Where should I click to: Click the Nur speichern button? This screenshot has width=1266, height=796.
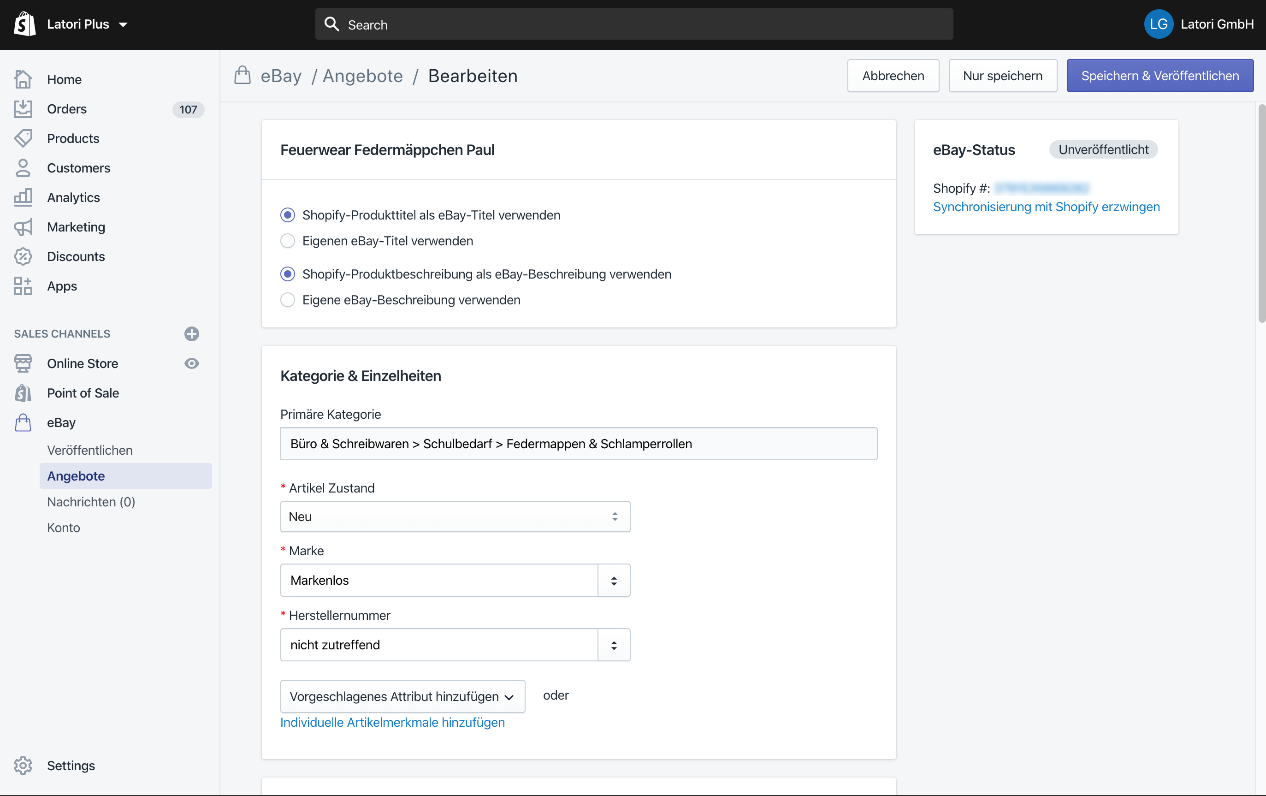coord(1003,76)
